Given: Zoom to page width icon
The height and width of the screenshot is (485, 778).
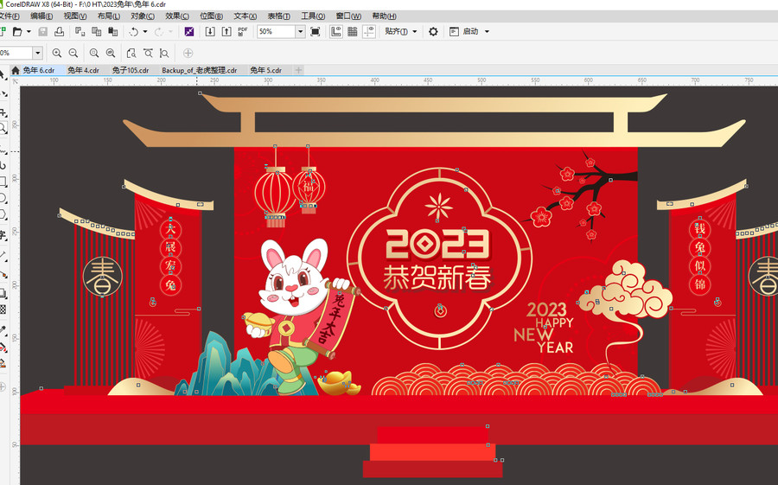Looking at the screenshot, I should click(148, 53).
